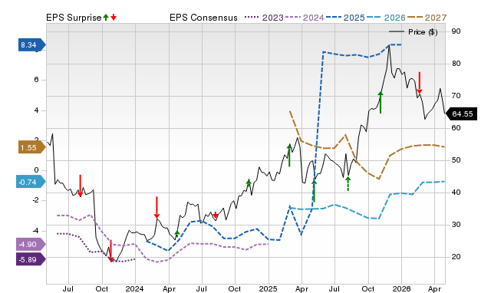The image size is (491, 293).
Task: Click the 64.55 current price tag
Action: pos(461,114)
